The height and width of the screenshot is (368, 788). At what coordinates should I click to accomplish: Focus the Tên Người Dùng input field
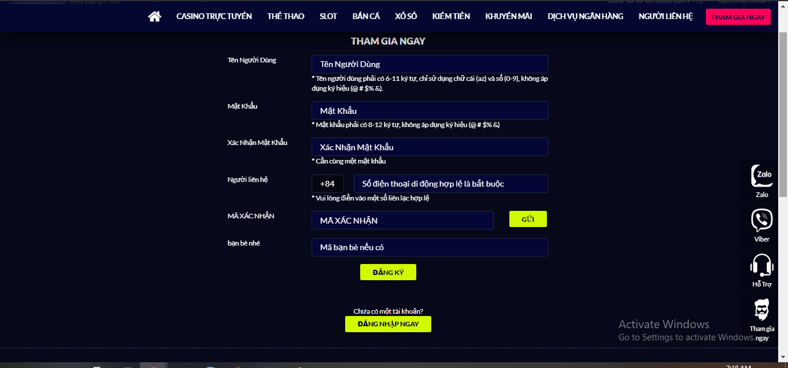(x=430, y=64)
